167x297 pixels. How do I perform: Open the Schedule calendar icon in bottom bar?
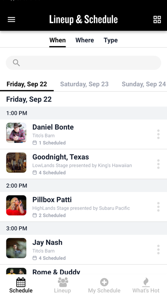[x=21, y=282]
